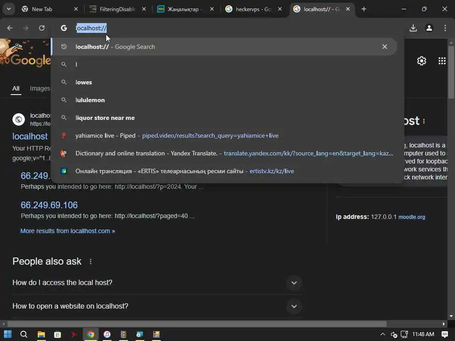Image resolution: width=455 pixels, height=341 pixels.
Task: Switch to the heckervps Google tab
Action: pos(253,9)
